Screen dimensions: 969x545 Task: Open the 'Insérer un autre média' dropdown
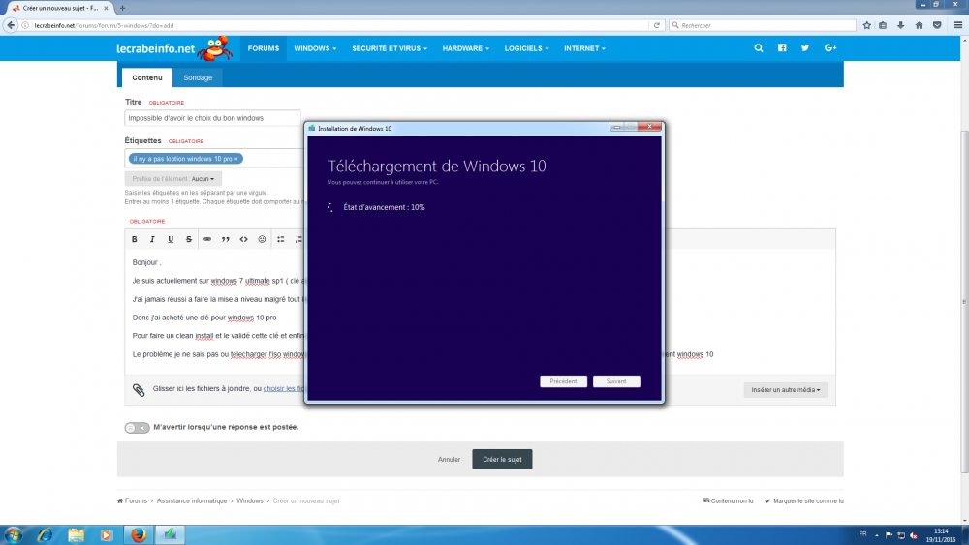[786, 390]
